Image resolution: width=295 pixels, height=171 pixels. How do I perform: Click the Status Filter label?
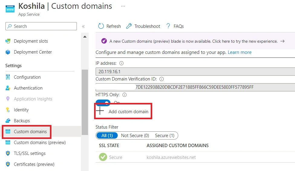[x=107, y=127]
